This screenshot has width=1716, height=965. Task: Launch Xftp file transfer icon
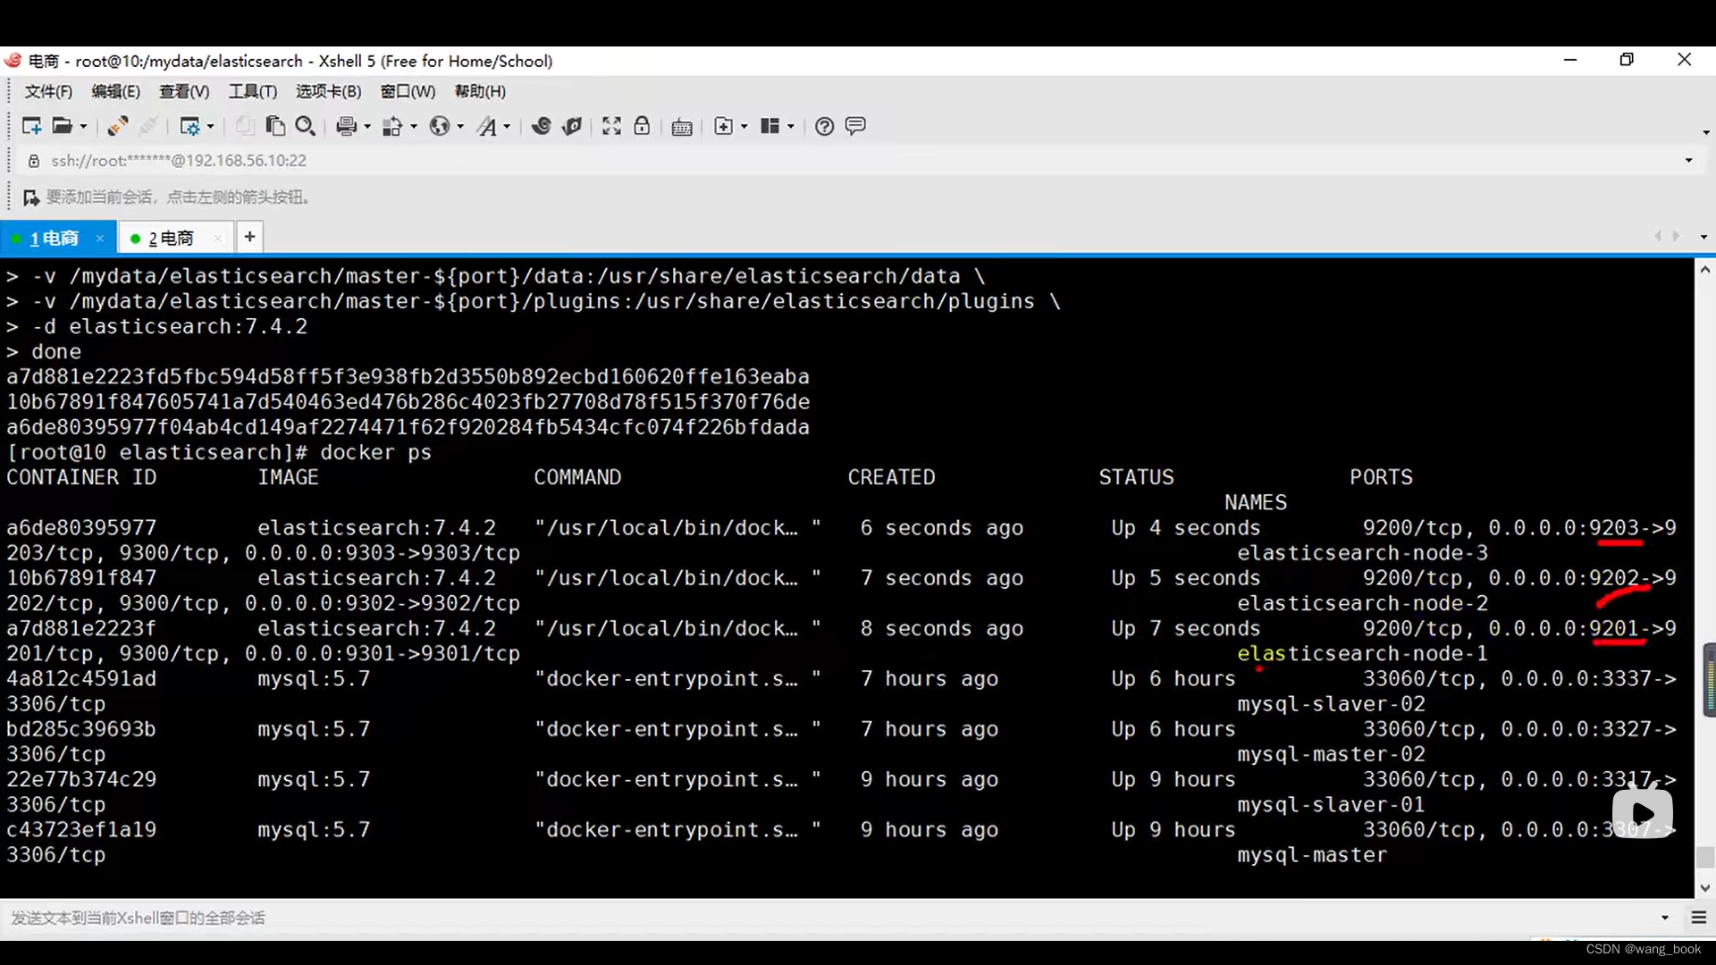[572, 126]
